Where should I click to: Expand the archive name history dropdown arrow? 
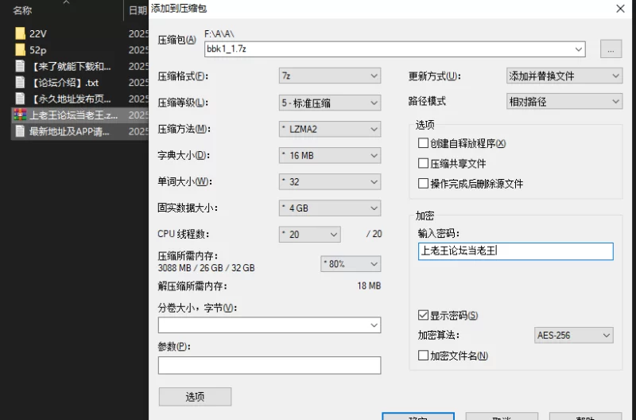[579, 49]
